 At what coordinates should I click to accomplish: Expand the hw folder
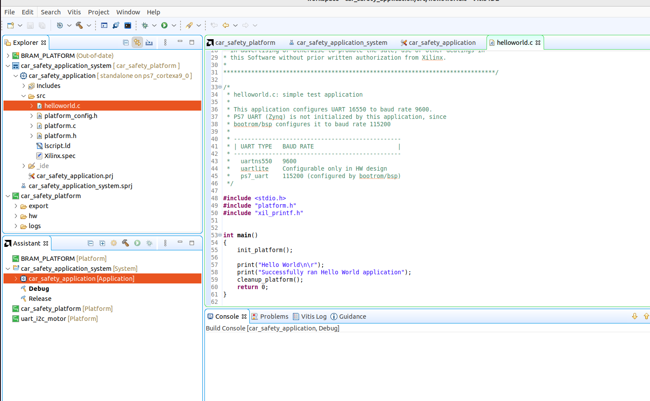16,216
